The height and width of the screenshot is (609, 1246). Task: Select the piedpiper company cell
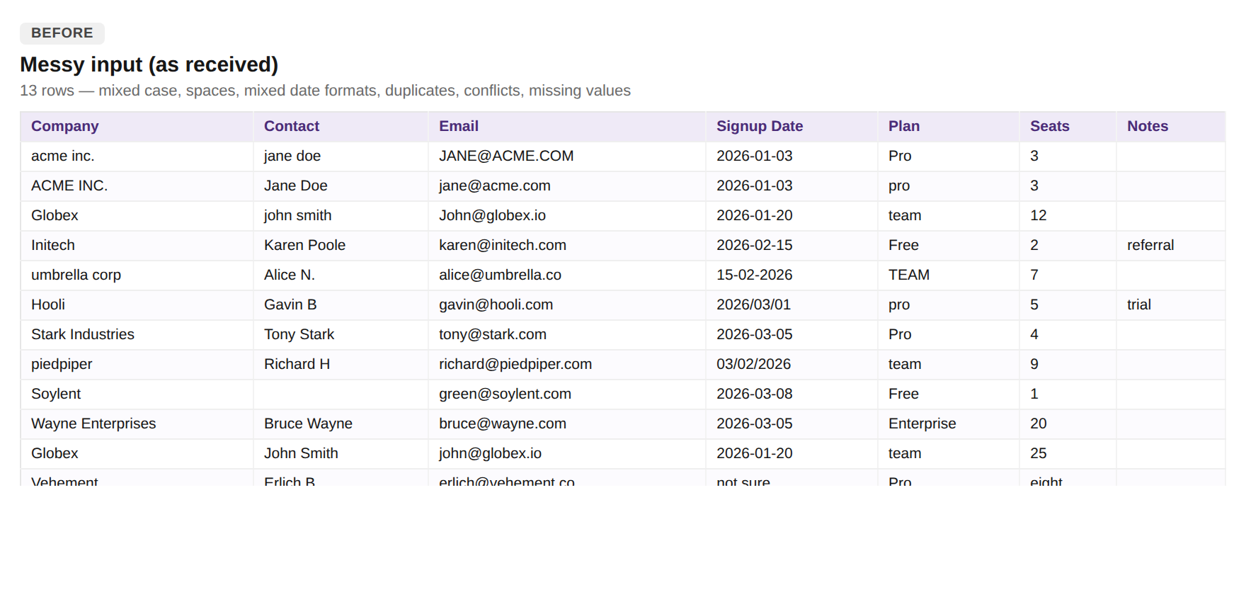137,365
